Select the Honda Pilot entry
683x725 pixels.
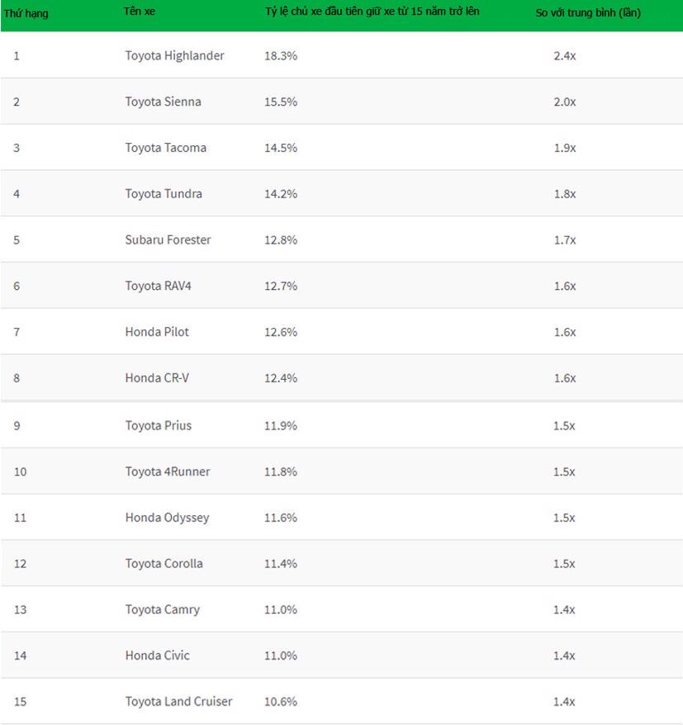[x=157, y=332]
